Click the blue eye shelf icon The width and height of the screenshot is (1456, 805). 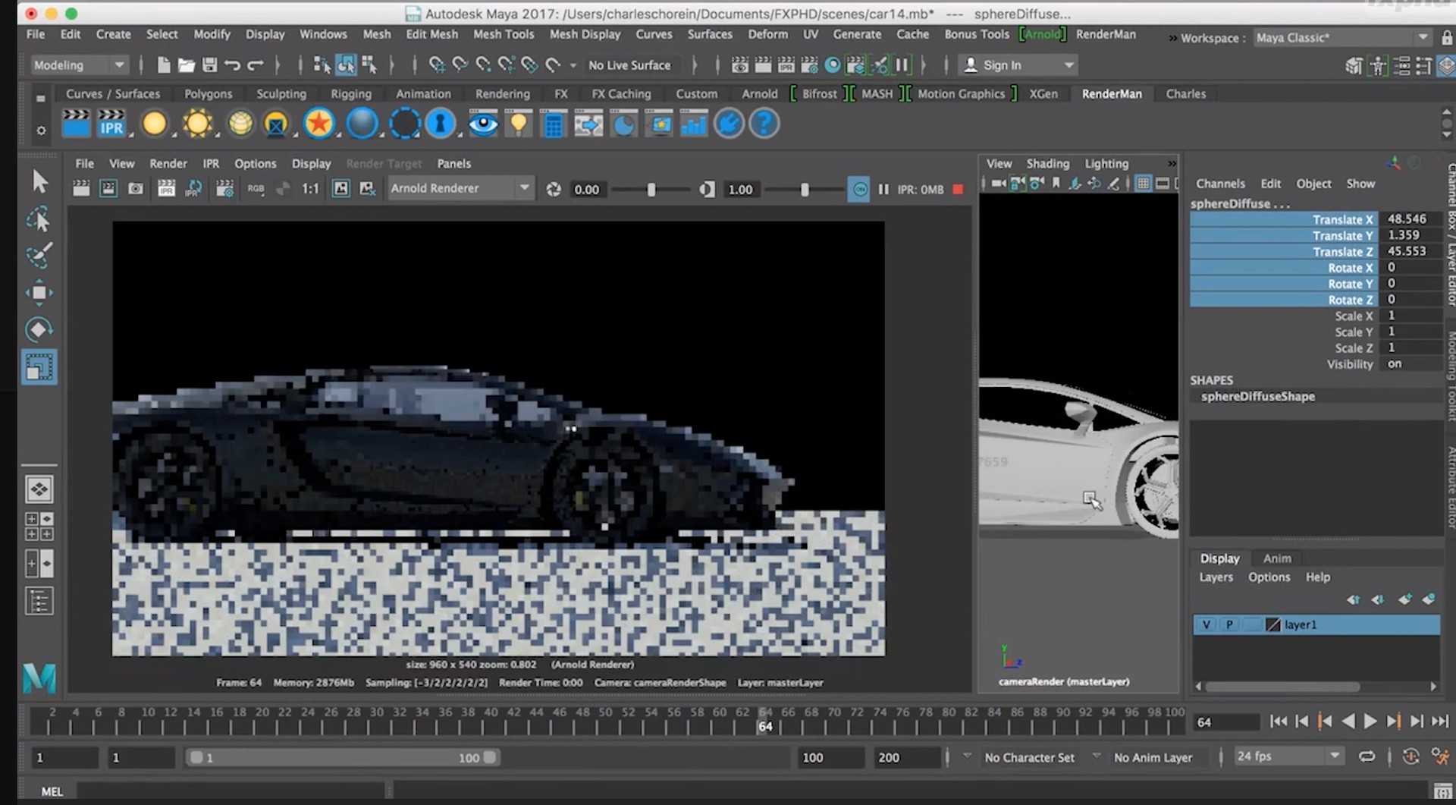click(x=483, y=124)
